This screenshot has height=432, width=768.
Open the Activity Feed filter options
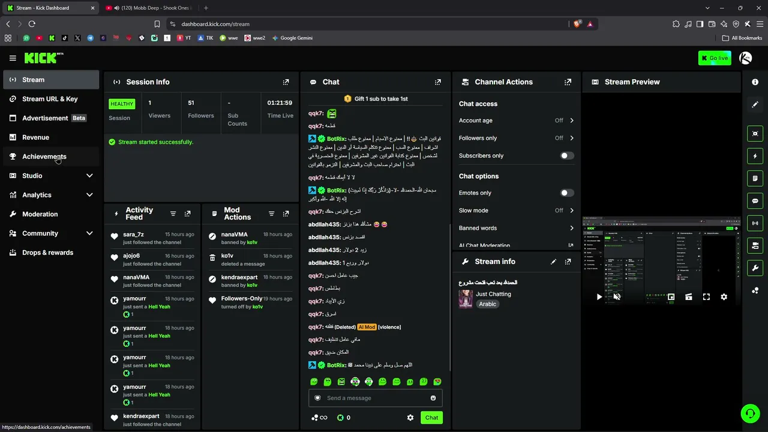coord(173,214)
